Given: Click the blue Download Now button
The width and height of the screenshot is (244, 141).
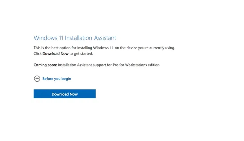Looking at the screenshot, I should tap(64, 94).
